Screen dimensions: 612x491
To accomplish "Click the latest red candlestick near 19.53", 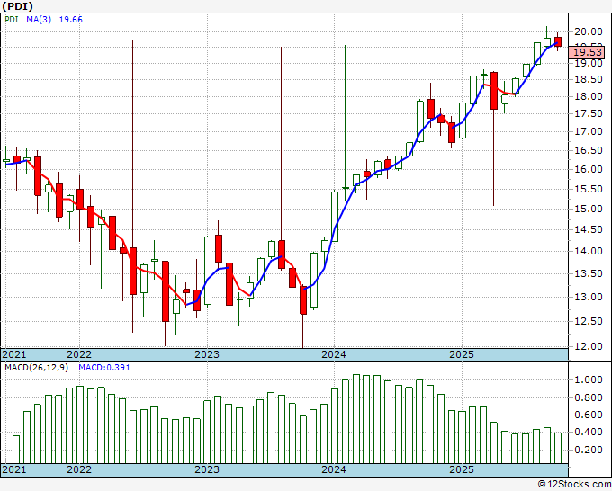I will (x=558, y=41).
